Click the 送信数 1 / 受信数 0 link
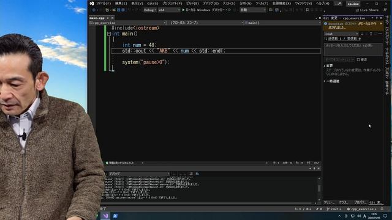The height and width of the screenshot is (220, 392). 344,38
